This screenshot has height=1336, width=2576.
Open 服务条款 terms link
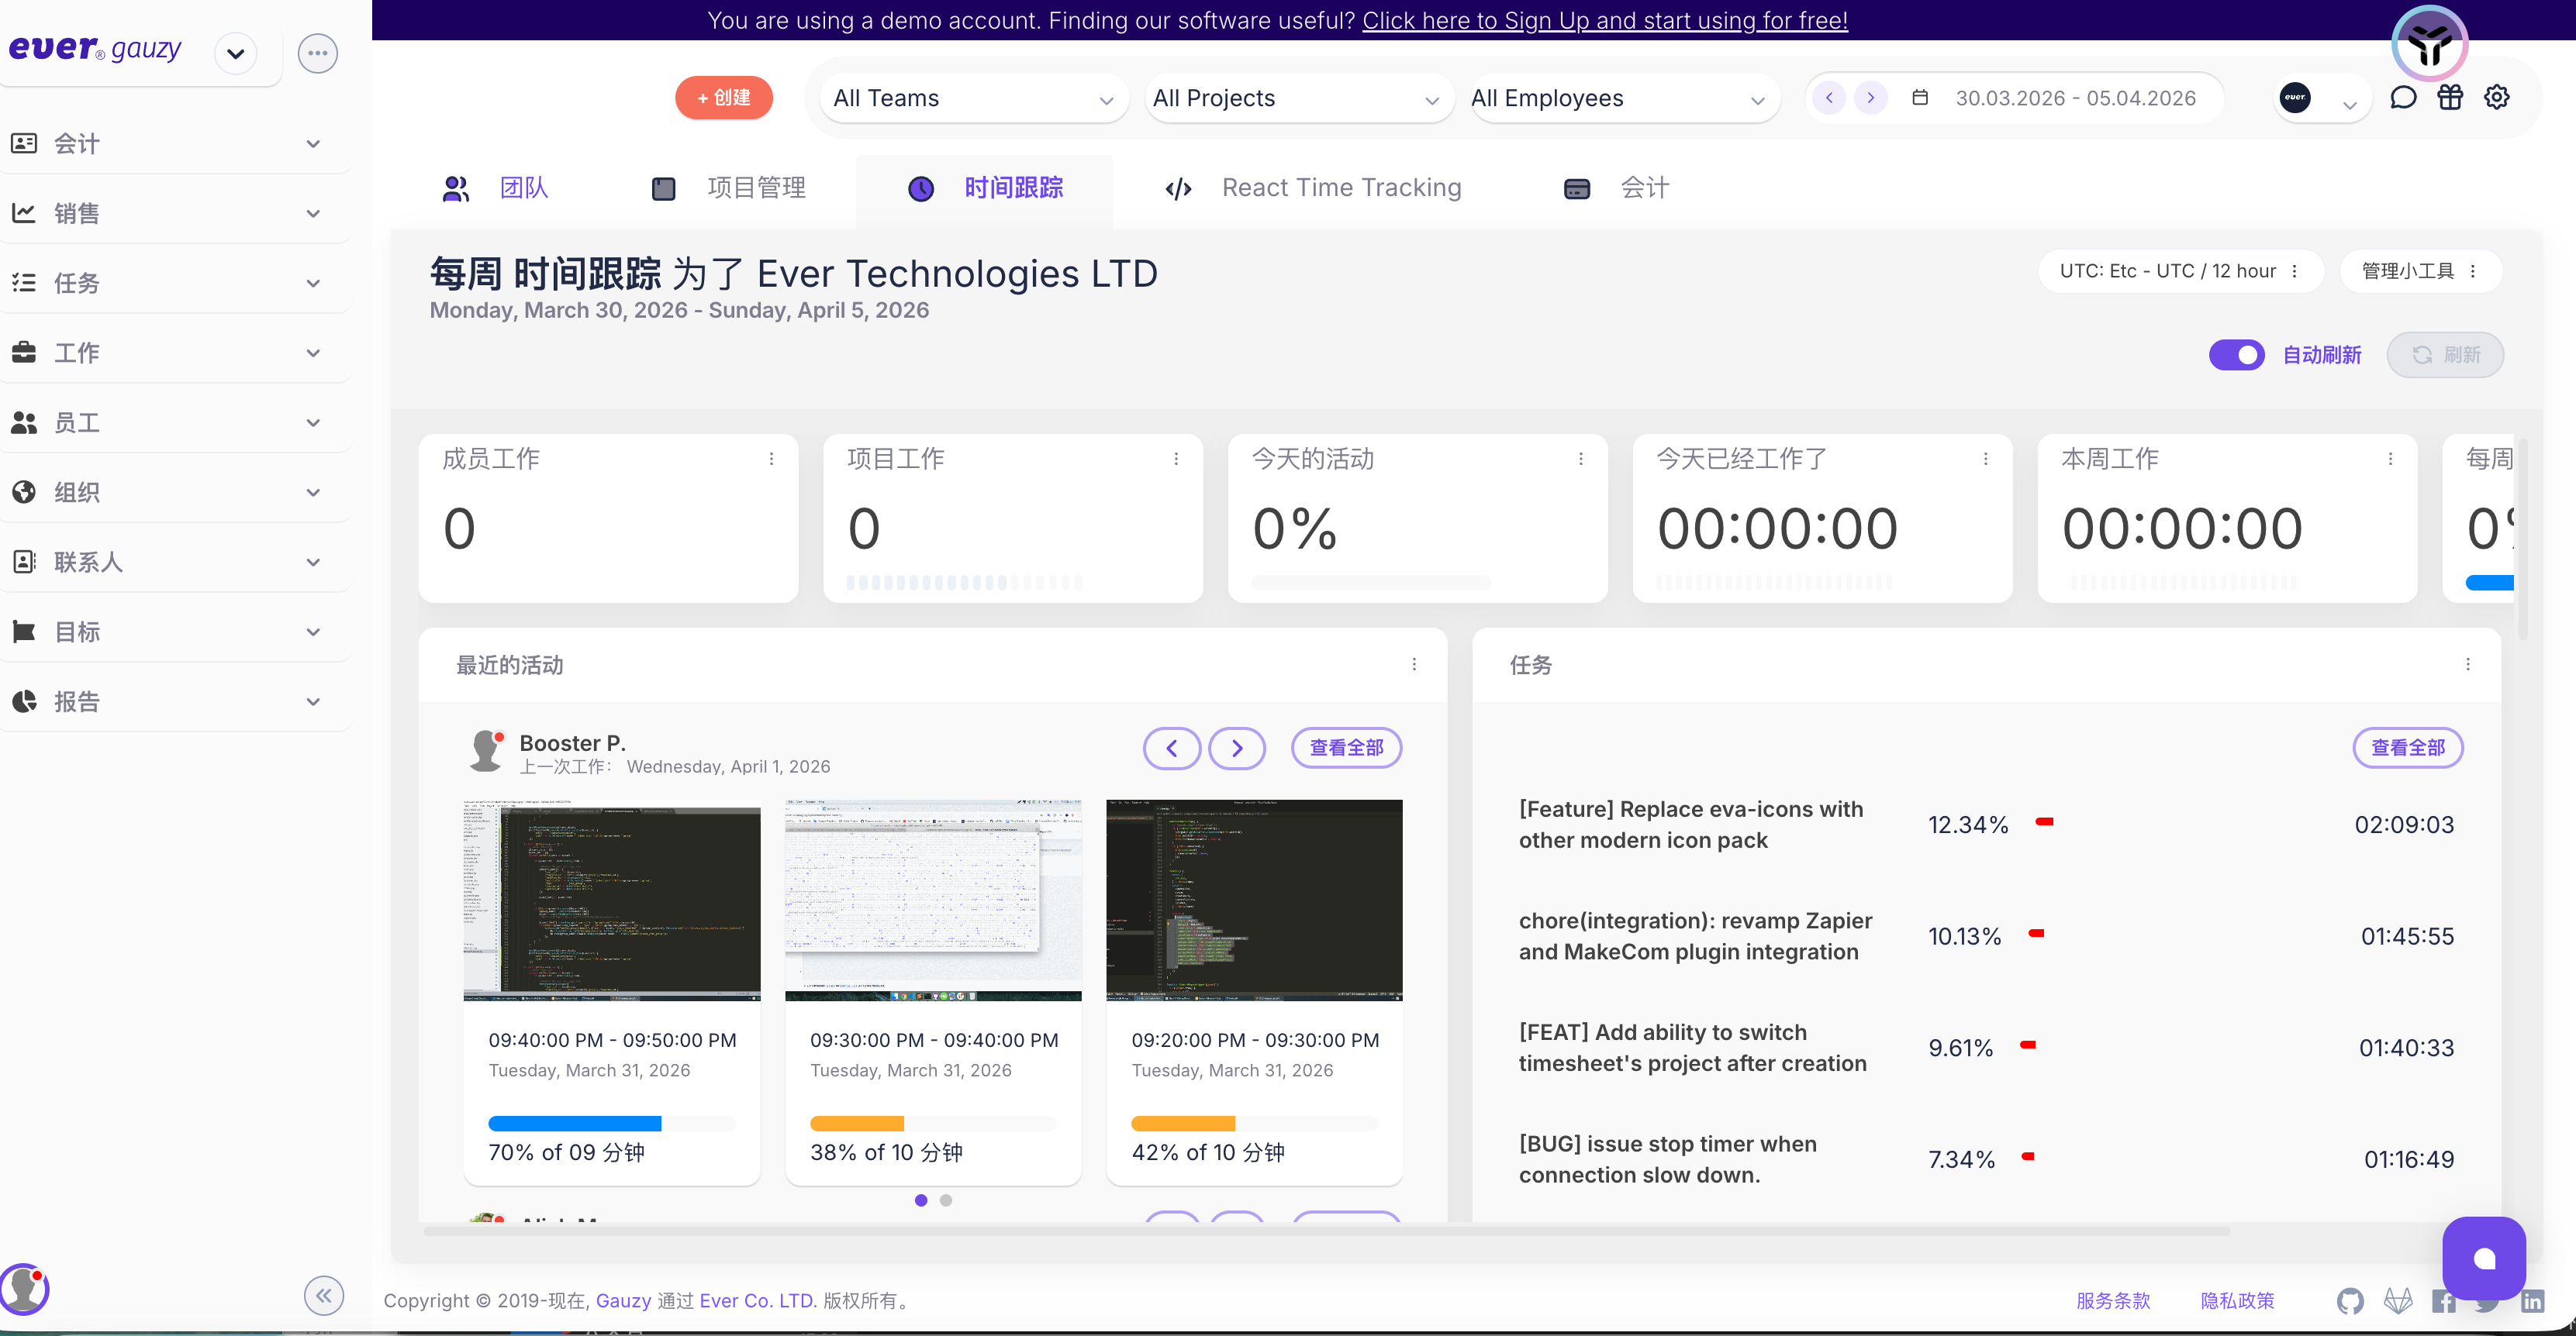tap(2113, 1301)
